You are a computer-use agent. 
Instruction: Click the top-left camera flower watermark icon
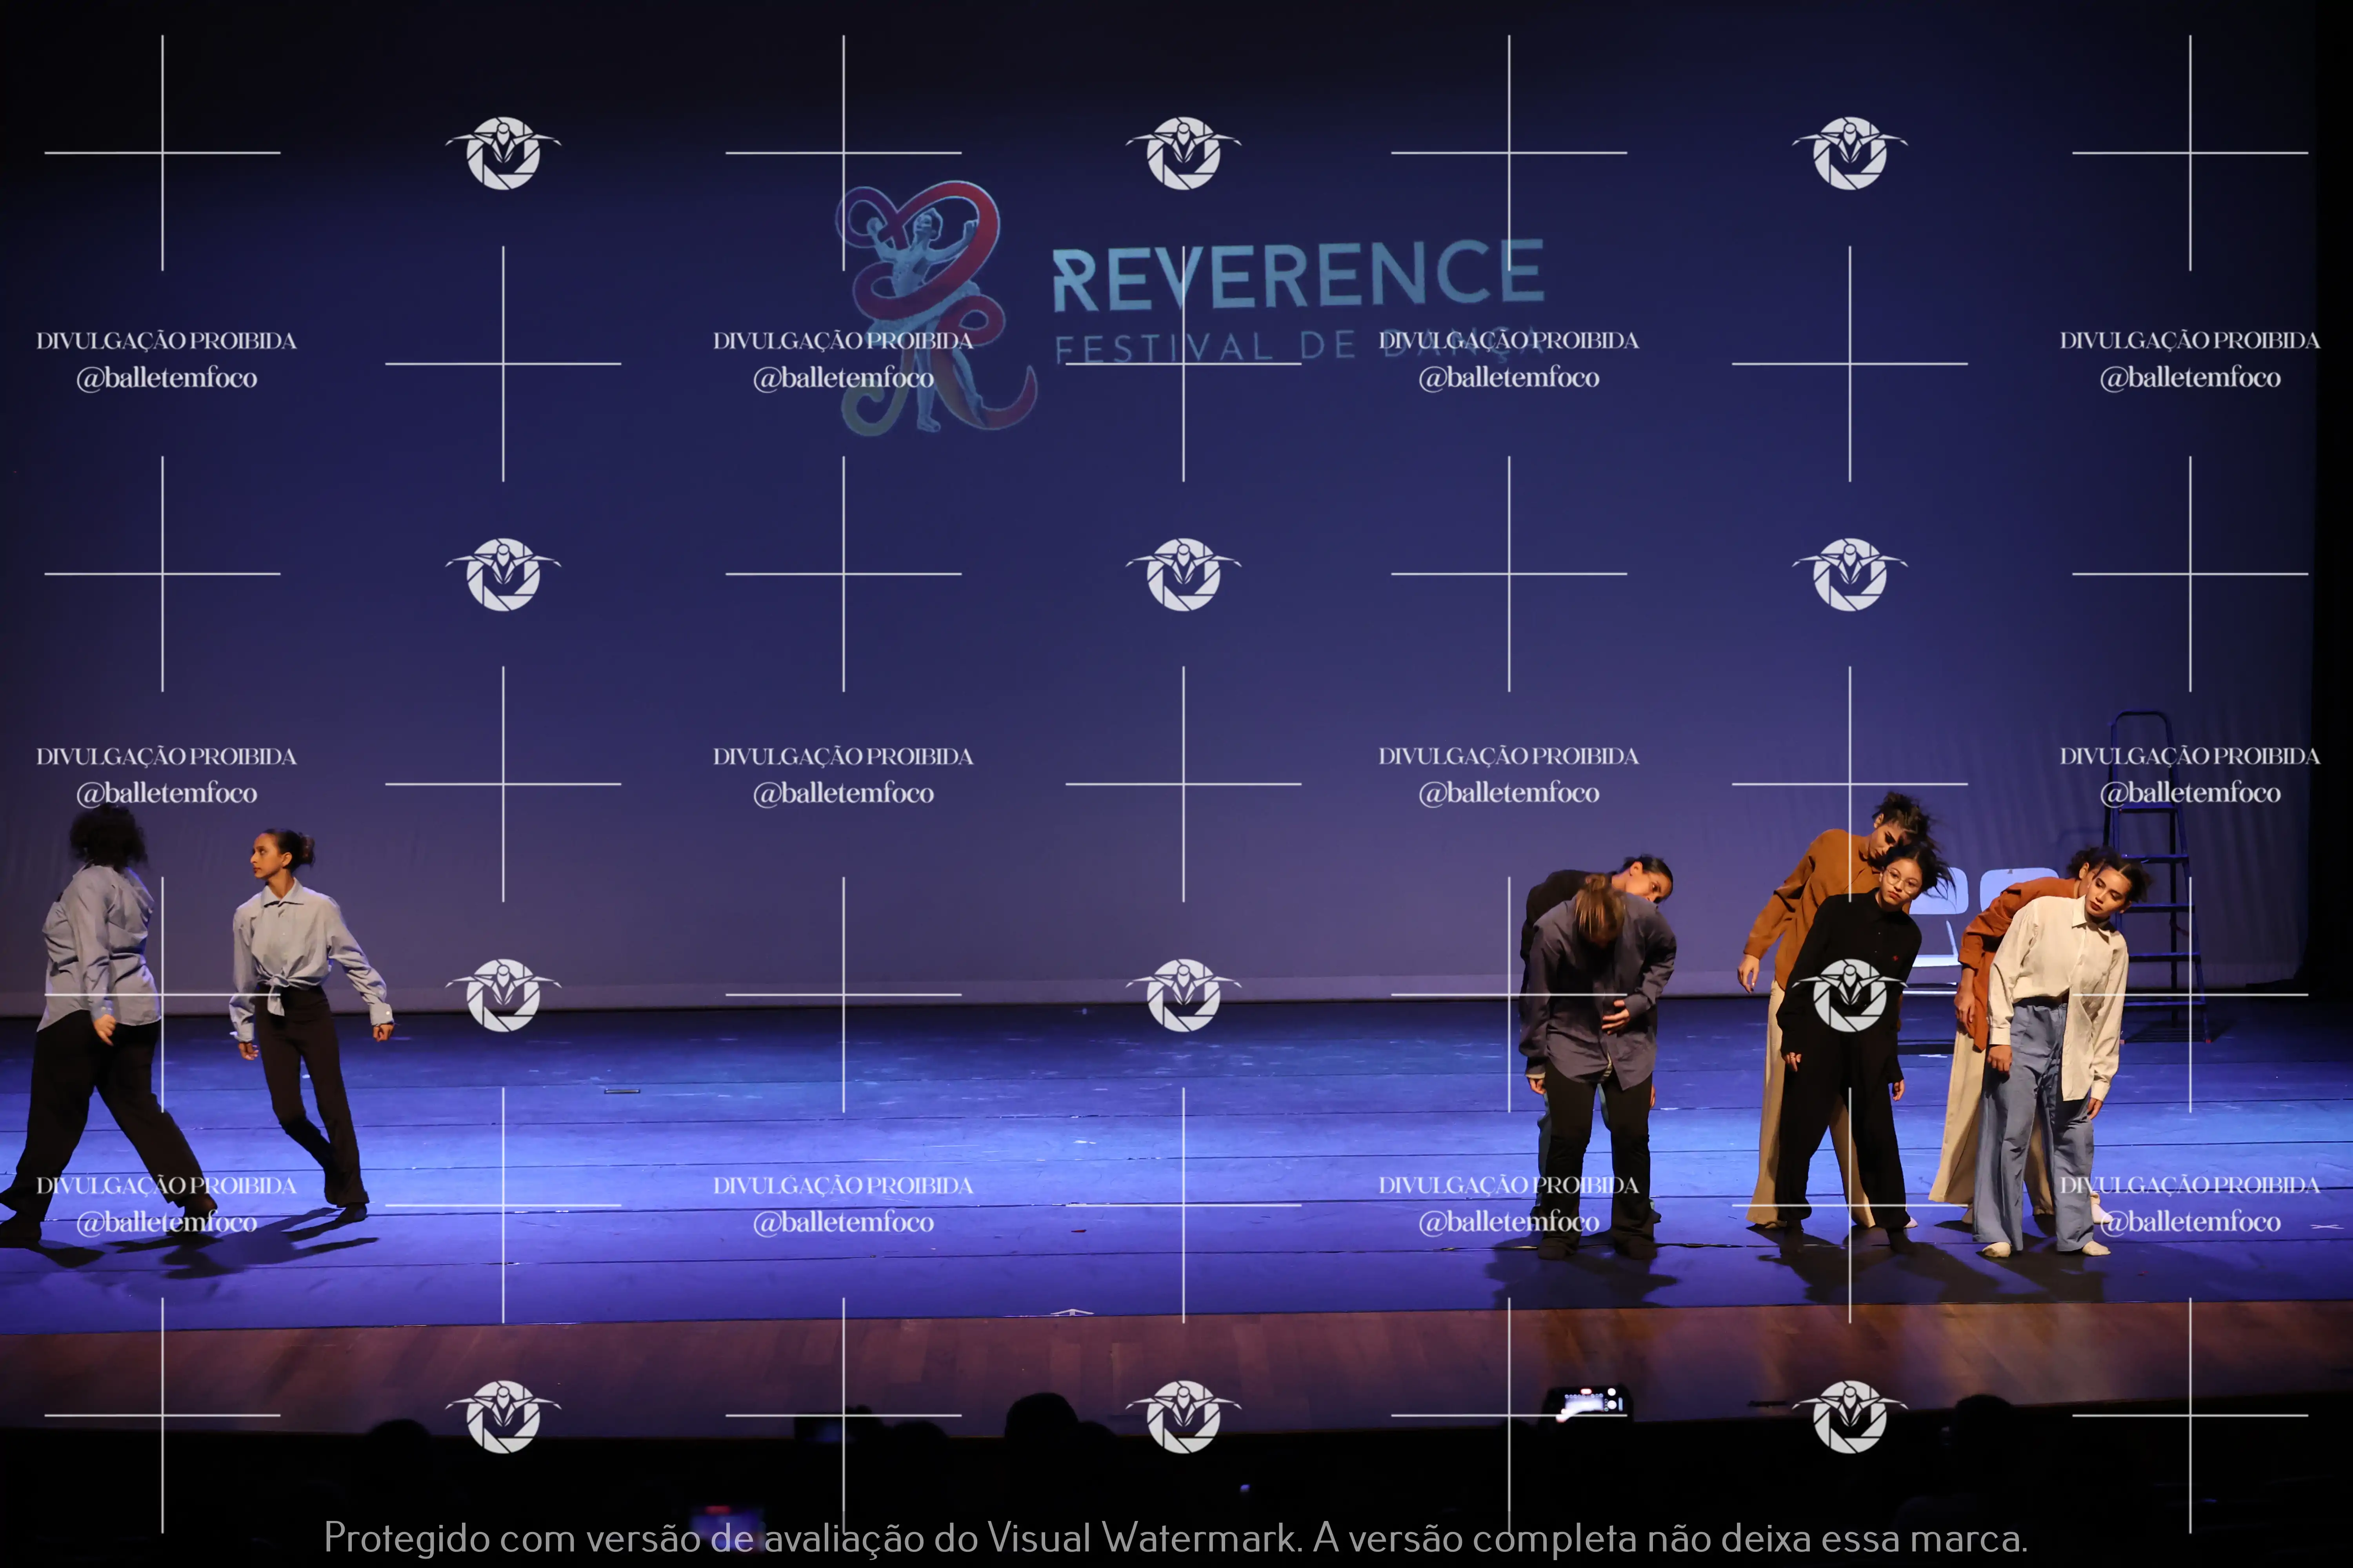click(503, 153)
